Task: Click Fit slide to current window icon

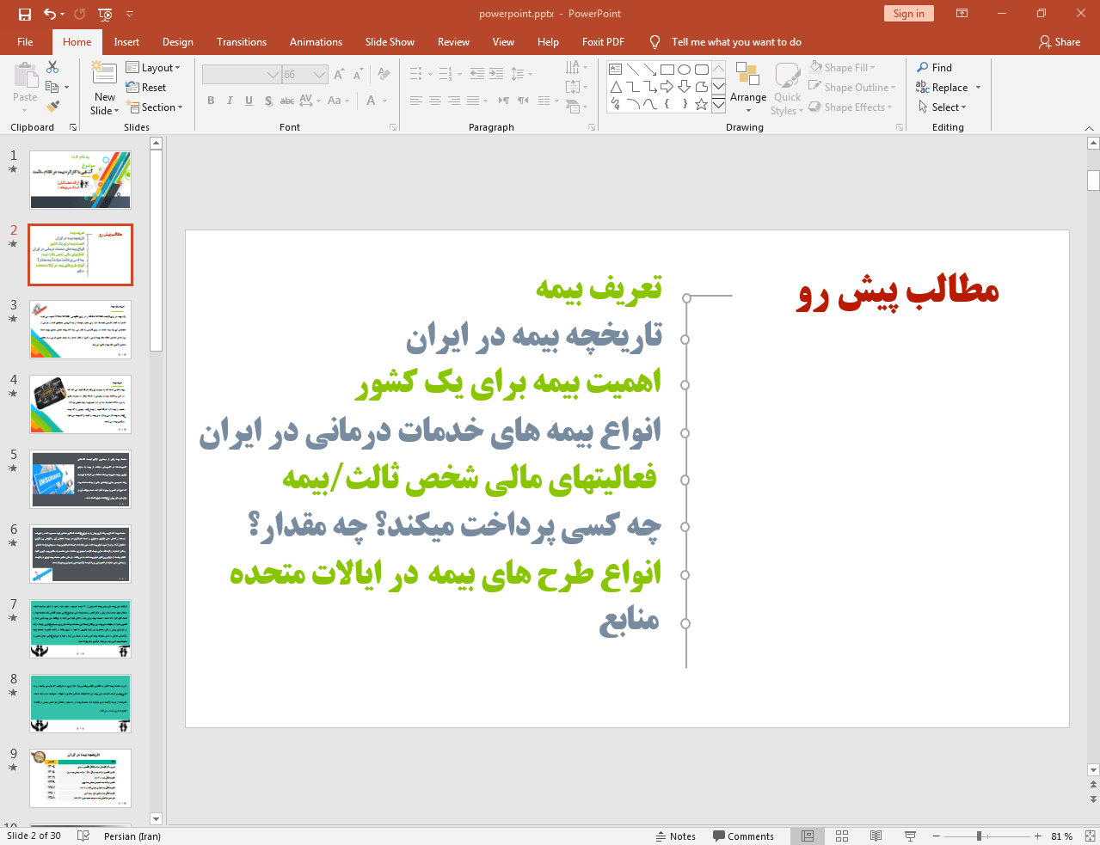Action: pos(1090,836)
